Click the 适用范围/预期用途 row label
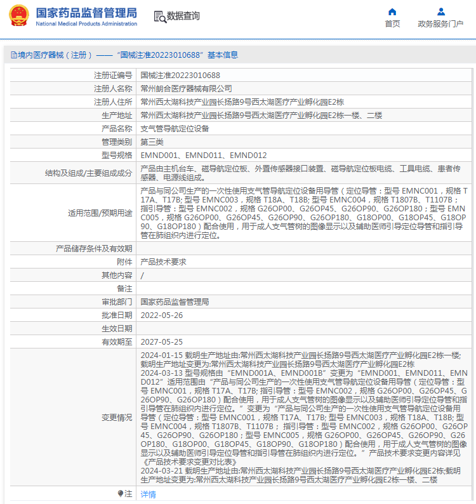The width and height of the screenshot is (476, 504). tap(100, 213)
